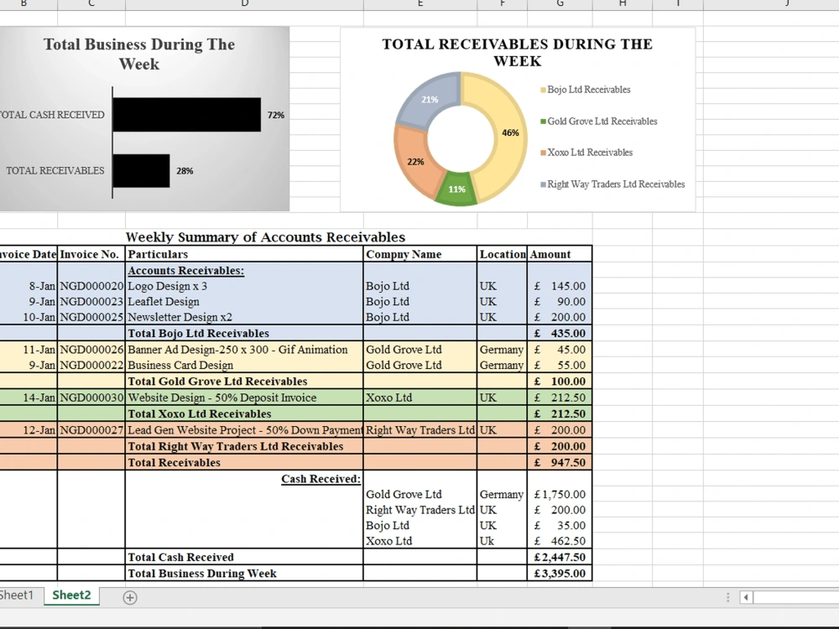Click the Compny Name header cell
The image size is (839, 629).
coord(420,254)
